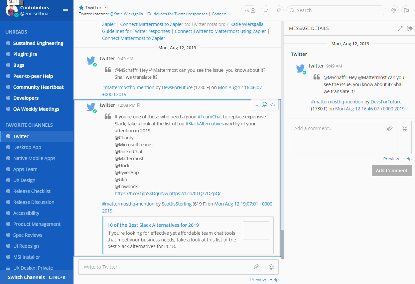Start a video call with camera icon
Screen dimensions: 415x284
pyautogui.click(x=266, y=10)
